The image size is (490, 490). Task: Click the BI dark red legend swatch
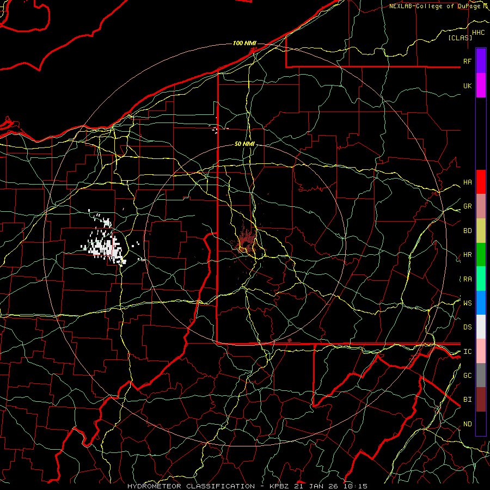coord(481,400)
